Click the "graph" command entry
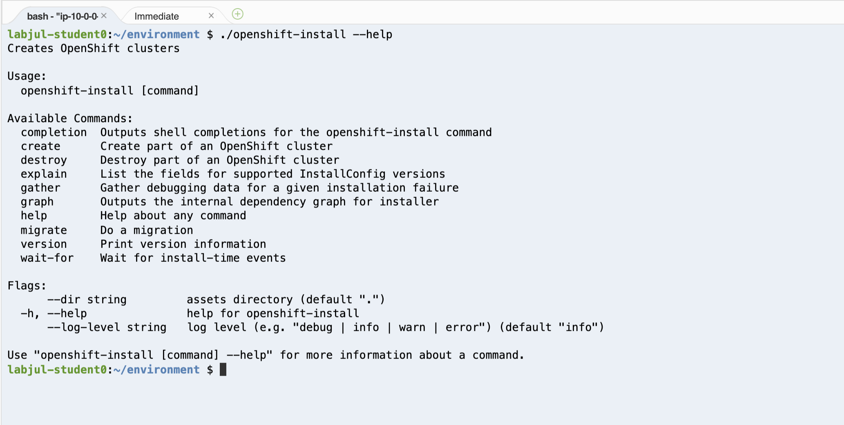The width and height of the screenshot is (844, 425). coord(37,202)
